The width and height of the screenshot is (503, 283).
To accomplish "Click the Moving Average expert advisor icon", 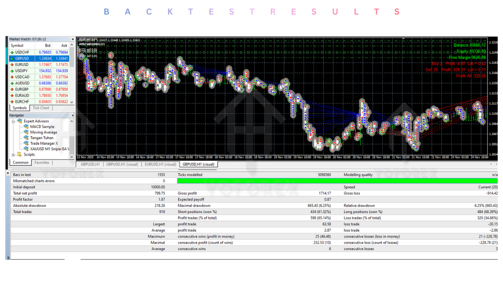I will tap(26, 132).
